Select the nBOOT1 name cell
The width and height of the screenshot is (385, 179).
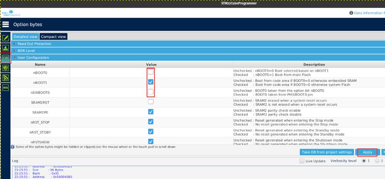tap(40, 83)
